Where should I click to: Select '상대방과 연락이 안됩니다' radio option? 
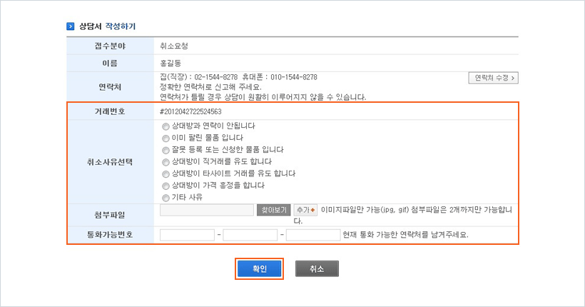click(166, 126)
